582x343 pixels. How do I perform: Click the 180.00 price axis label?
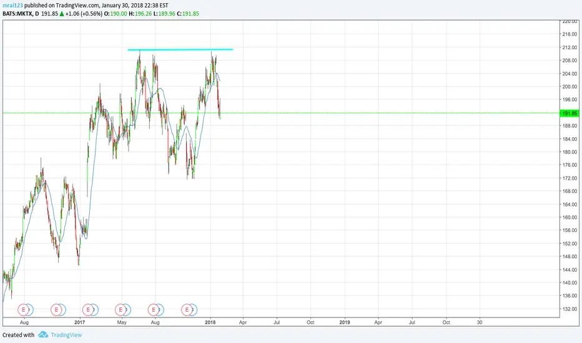570,152
